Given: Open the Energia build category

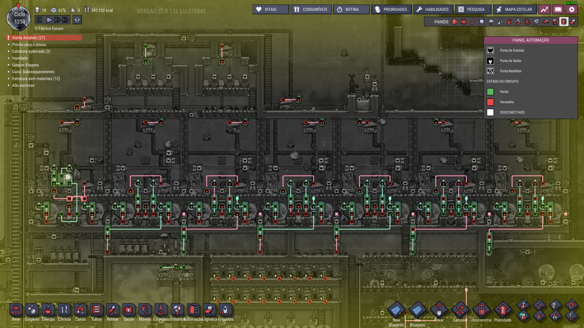Looking at the screenshot, I should click(x=48, y=310).
